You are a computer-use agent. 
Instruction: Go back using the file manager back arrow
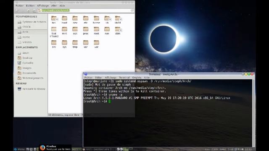pyautogui.click(x=17, y=10)
